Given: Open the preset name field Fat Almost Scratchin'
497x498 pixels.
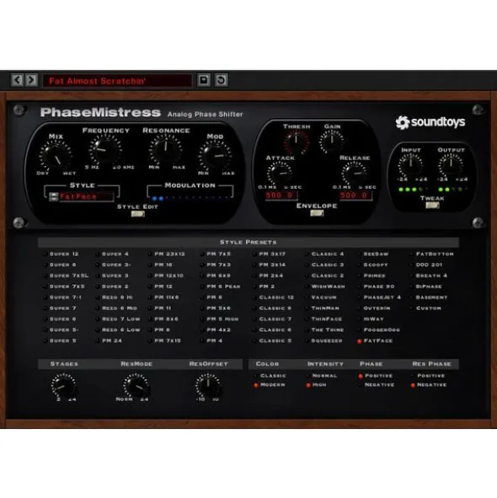Looking at the screenshot, I should point(117,81).
